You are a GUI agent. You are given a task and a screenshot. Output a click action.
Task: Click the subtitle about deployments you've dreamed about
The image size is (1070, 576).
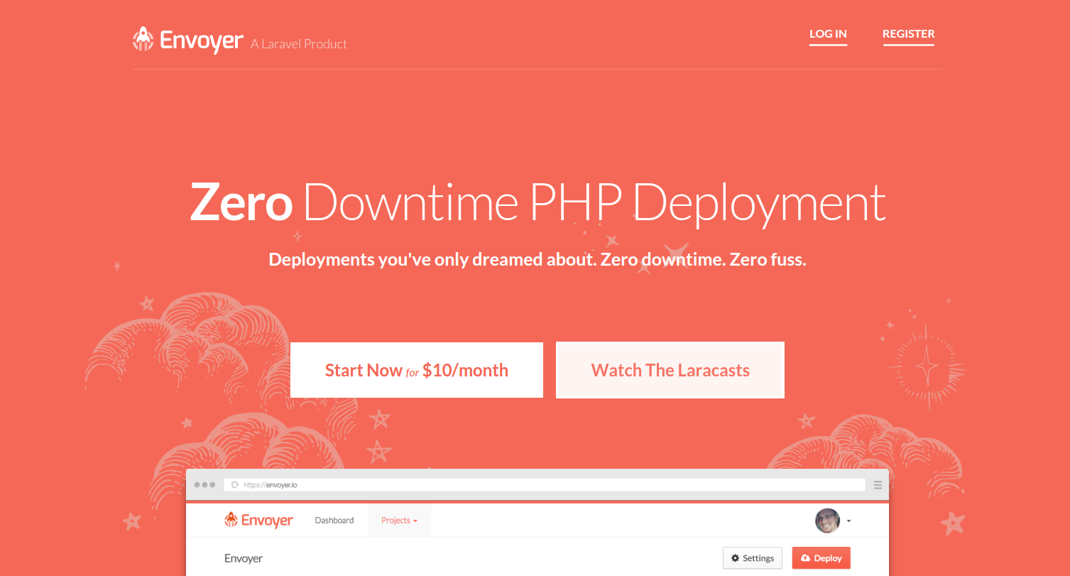537,260
